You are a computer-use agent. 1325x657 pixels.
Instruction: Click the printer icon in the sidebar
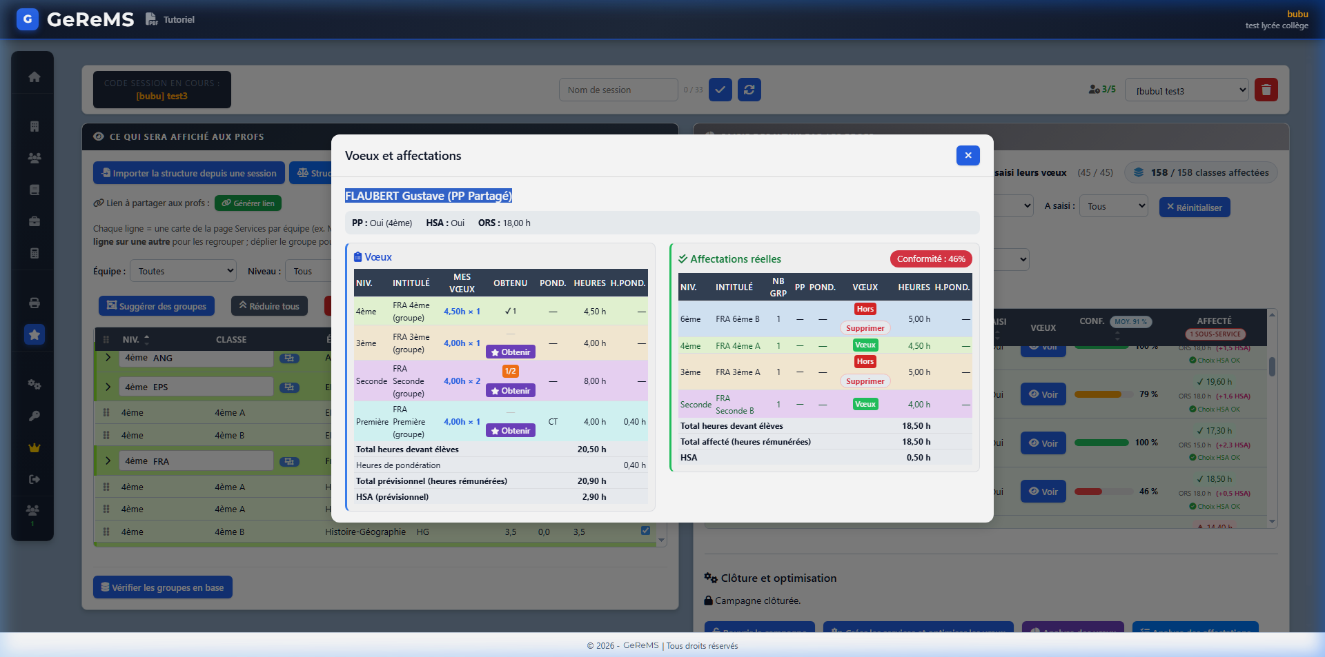click(x=35, y=303)
